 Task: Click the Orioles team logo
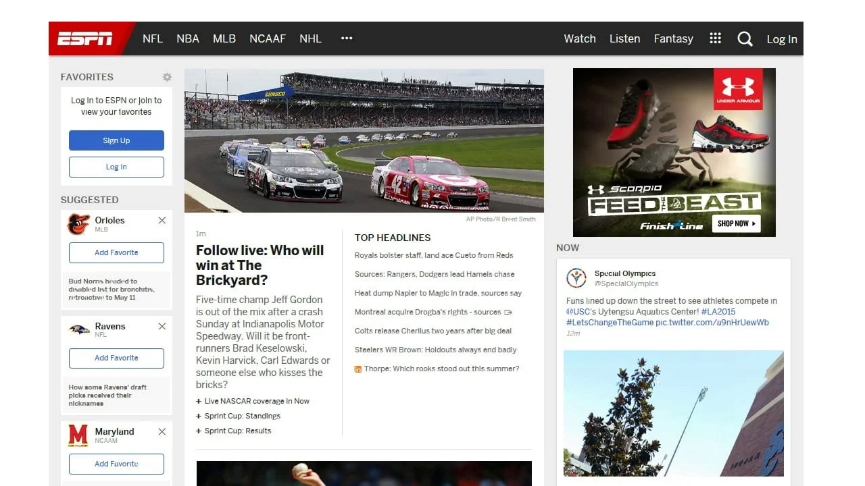tap(78, 224)
